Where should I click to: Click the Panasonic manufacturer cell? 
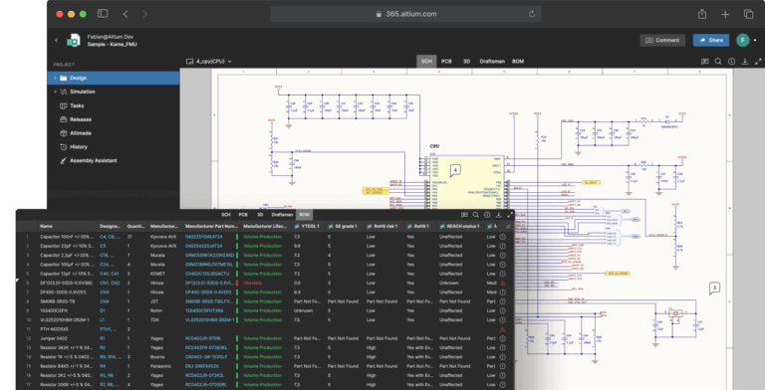(160, 366)
